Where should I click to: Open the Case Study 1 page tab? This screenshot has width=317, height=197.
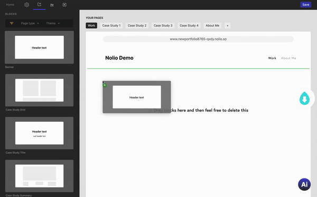pos(111,26)
